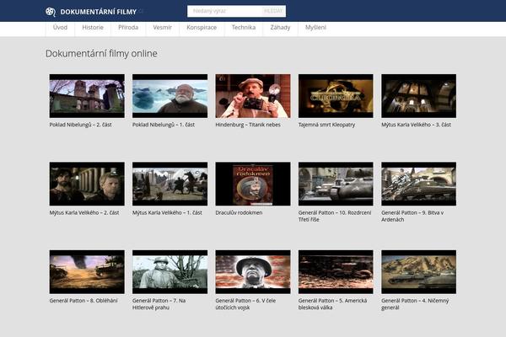The width and height of the screenshot is (506, 337).
Task: Open the Historie category
Action: pos(93,28)
